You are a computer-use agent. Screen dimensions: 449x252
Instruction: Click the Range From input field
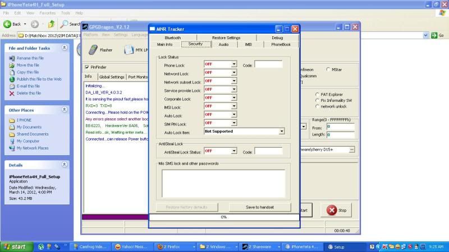[x=341, y=127]
